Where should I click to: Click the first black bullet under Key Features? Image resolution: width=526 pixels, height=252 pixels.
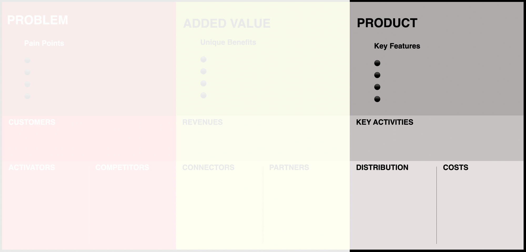[x=377, y=63]
